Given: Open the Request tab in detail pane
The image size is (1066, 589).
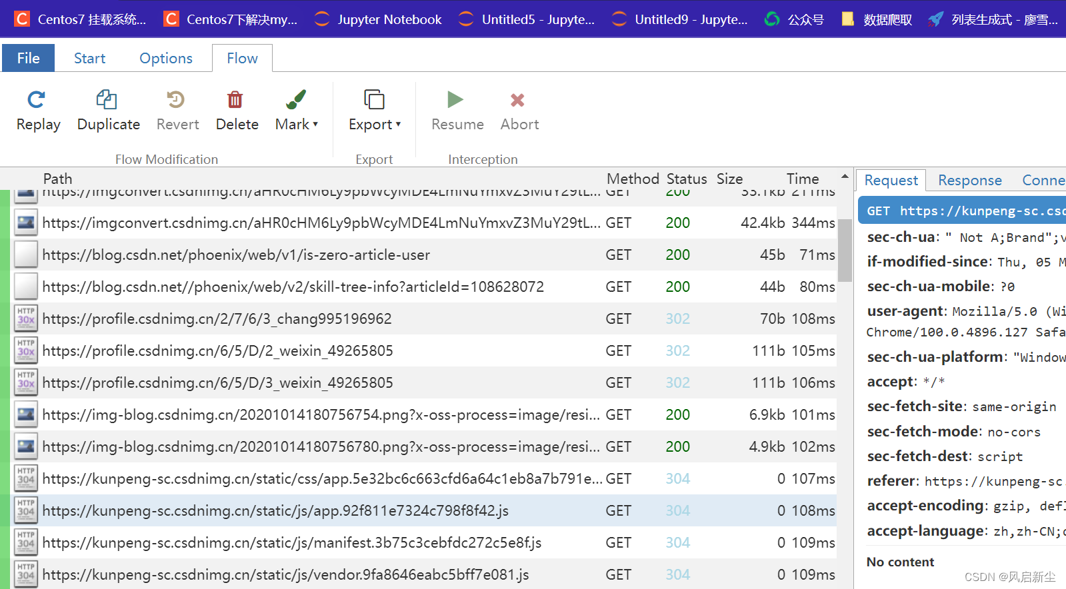Looking at the screenshot, I should pos(891,180).
